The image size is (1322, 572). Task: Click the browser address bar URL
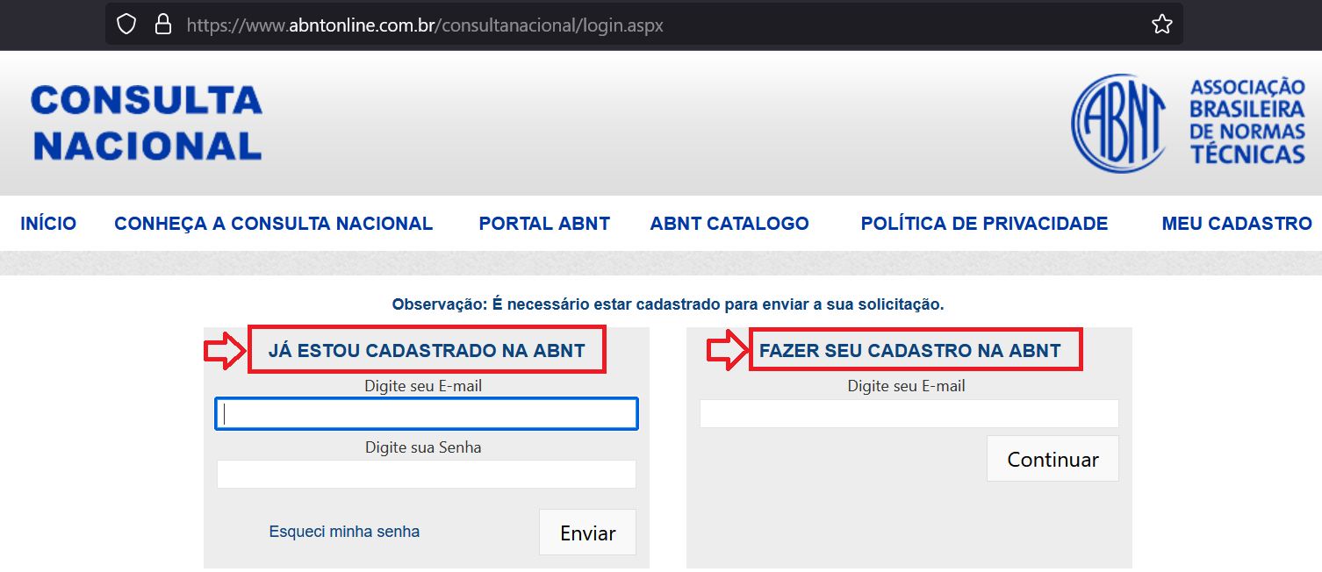click(425, 25)
